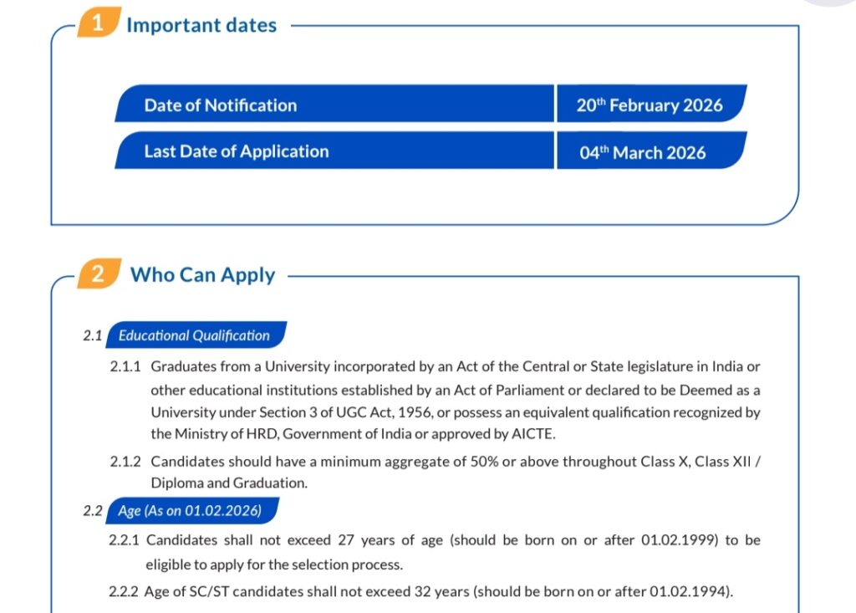The height and width of the screenshot is (613, 856).
Task: Click the orange section 1 badge
Action: tap(98, 23)
